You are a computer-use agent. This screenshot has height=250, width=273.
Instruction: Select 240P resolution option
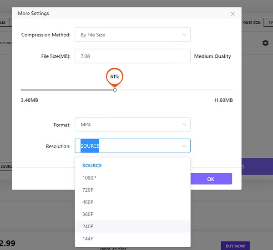(132, 226)
